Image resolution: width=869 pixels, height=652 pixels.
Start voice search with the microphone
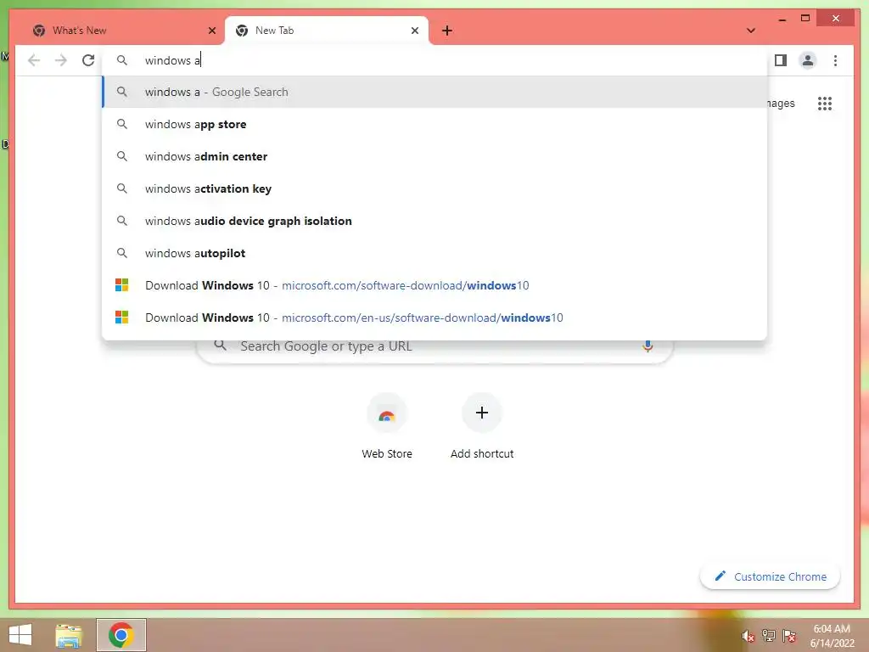coord(648,346)
